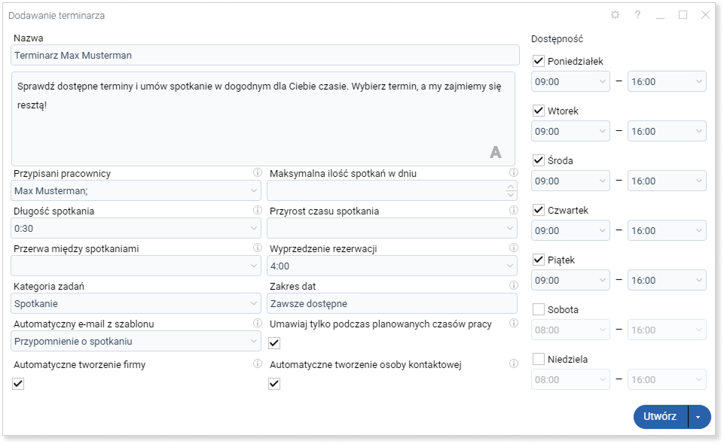Image resolution: width=724 pixels, height=444 pixels.
Task: Open Poniedziałek end time dropdown
Action: click(x=667, y=81)
